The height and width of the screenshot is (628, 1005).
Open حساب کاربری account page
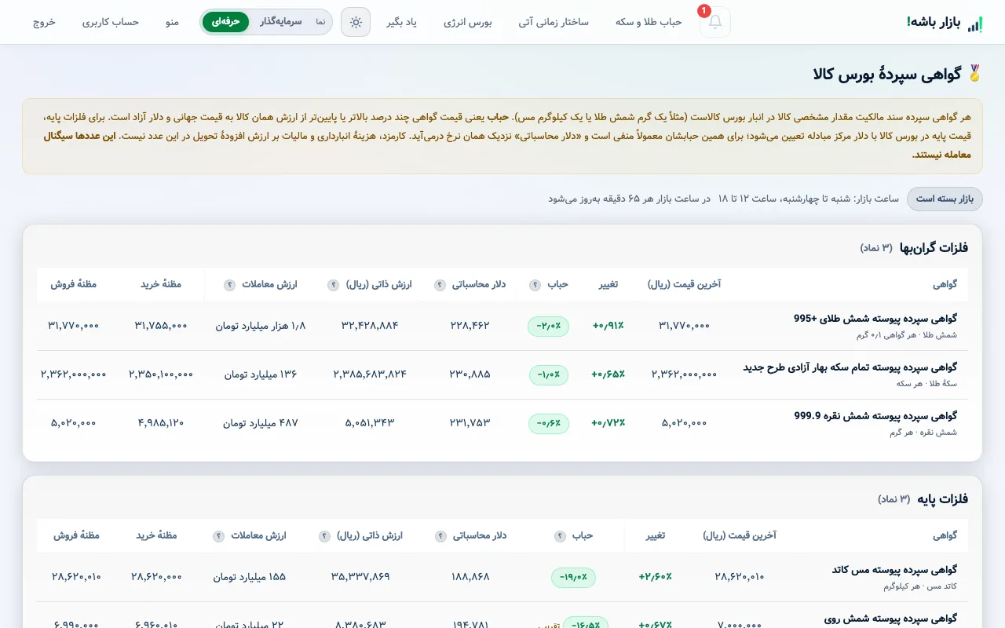(111, 22)
